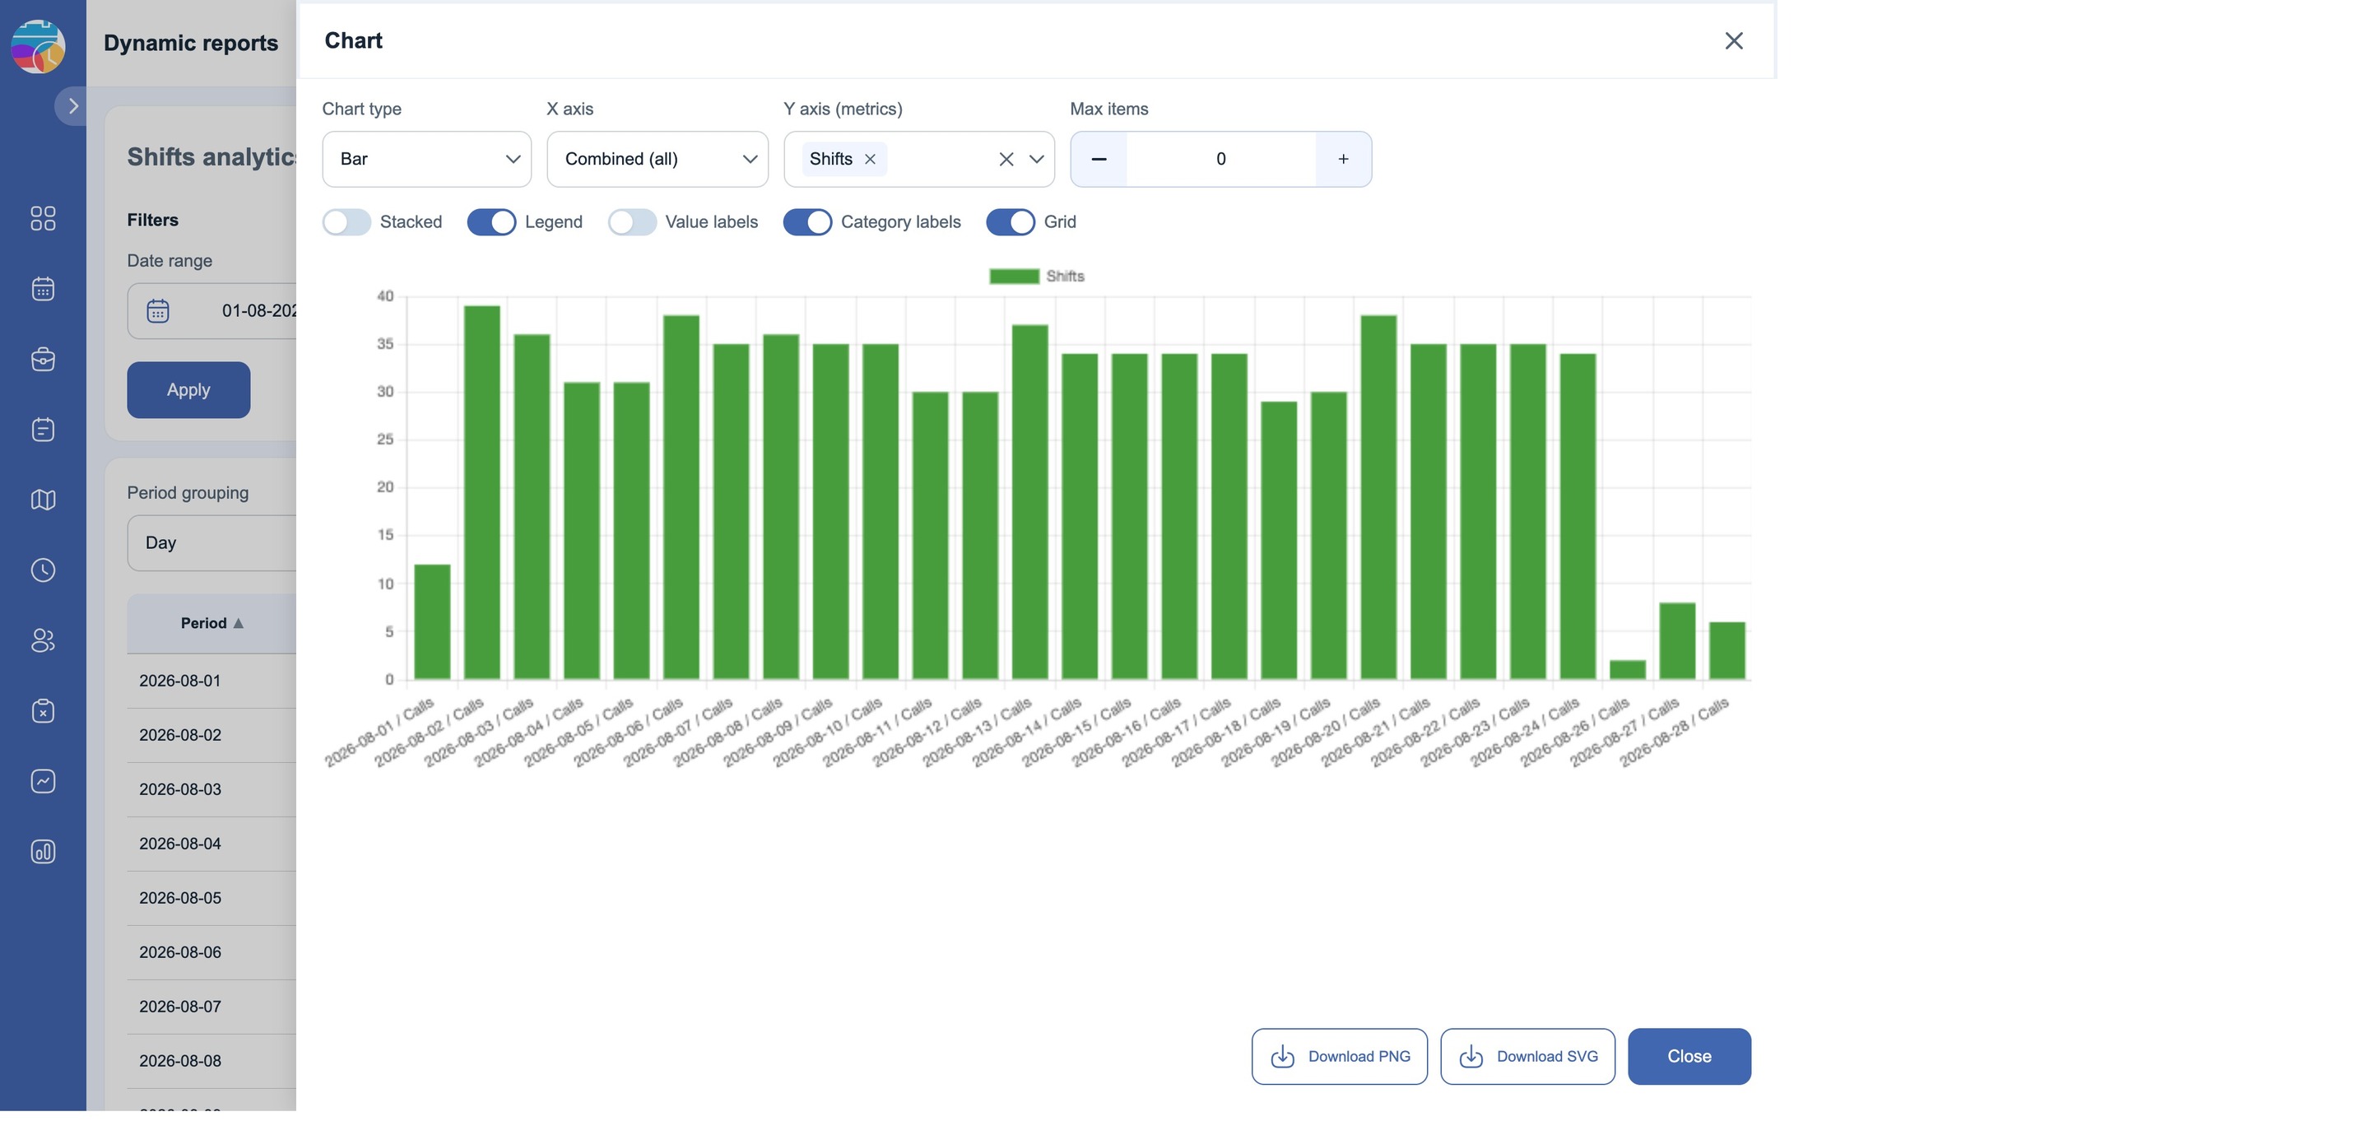Viewport: 2370px width, 1135px height.
Task: Click the Download SVG button
Action: tap(1528, 1057)
